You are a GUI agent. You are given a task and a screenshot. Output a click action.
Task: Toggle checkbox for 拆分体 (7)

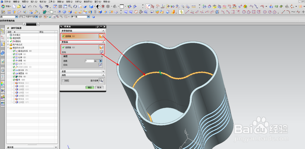tap(14, 70)
